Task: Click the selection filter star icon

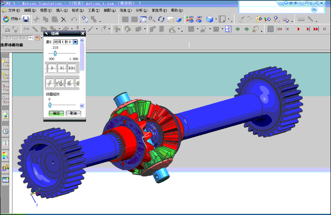Action: point(38,38)
